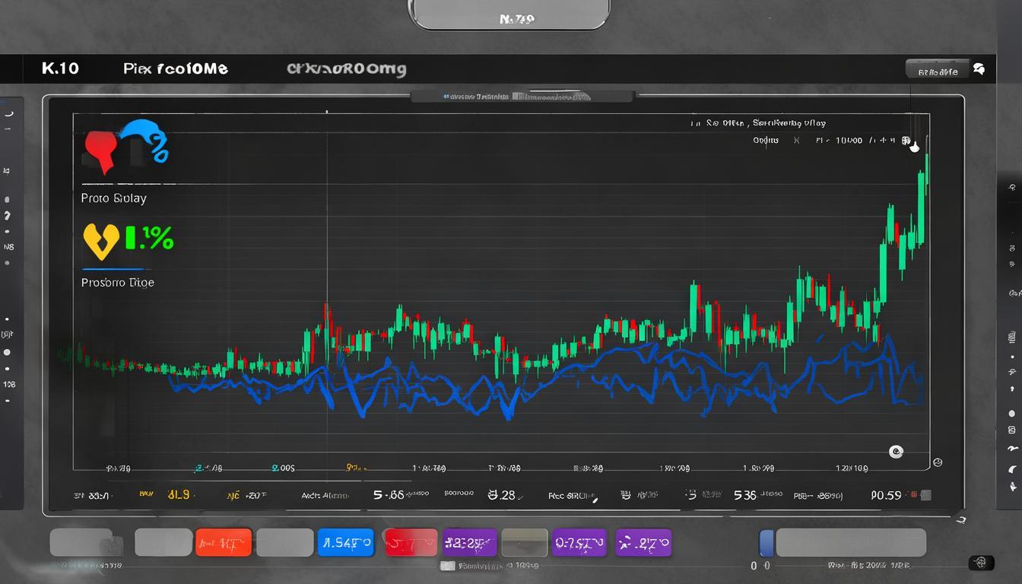
Task: Switch to the grayed-out third header tab
Action: click(346, 69)
